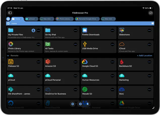Switch to the last Mac mini tab
Screen dimensions: 160x115
(x=108, y=19)
